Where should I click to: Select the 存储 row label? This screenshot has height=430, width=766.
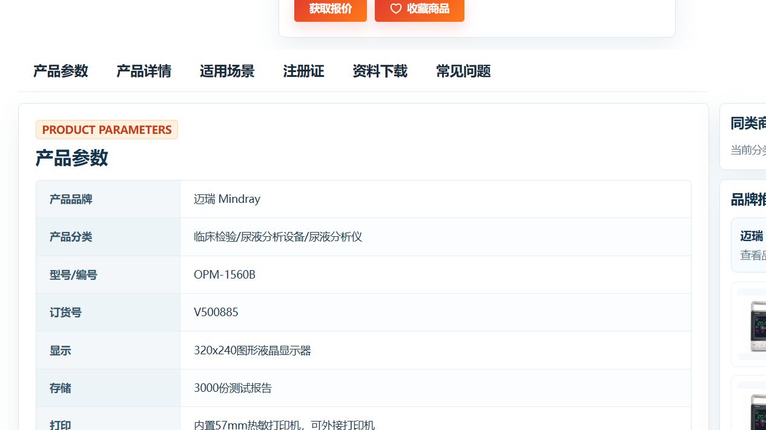(x=61, y=388)
